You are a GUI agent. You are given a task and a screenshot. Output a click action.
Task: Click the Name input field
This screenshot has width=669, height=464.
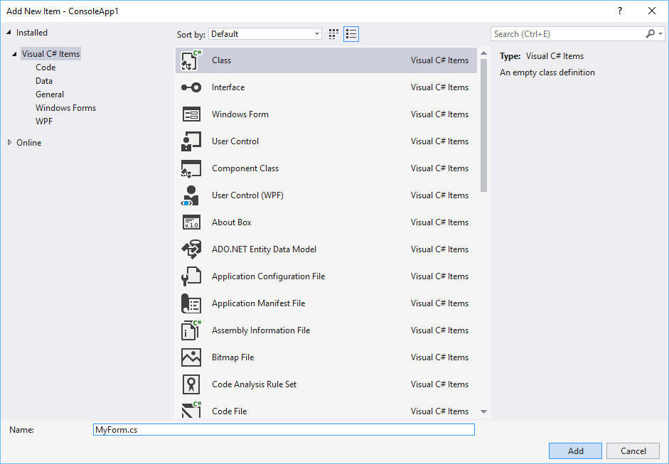click(x=284, y=430)
